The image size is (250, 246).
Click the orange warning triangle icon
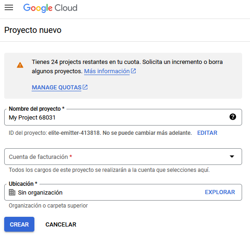tap(20, 65)
